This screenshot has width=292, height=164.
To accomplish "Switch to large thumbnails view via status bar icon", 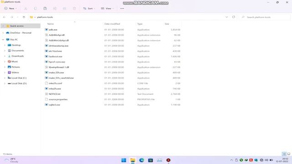I will (289, 154).
